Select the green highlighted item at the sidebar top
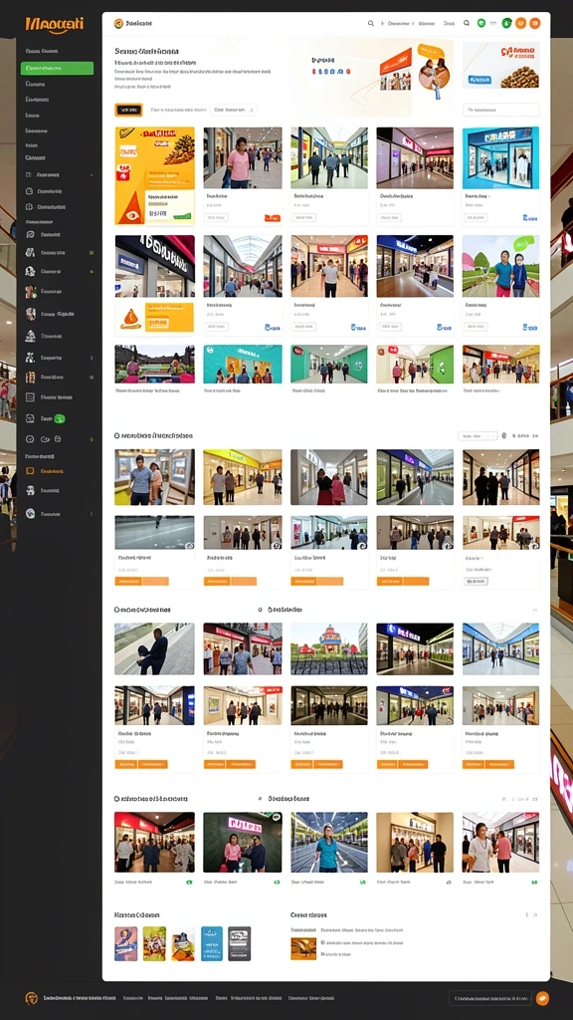This screenshot has width=573, height=1020. tap(57, 69)
